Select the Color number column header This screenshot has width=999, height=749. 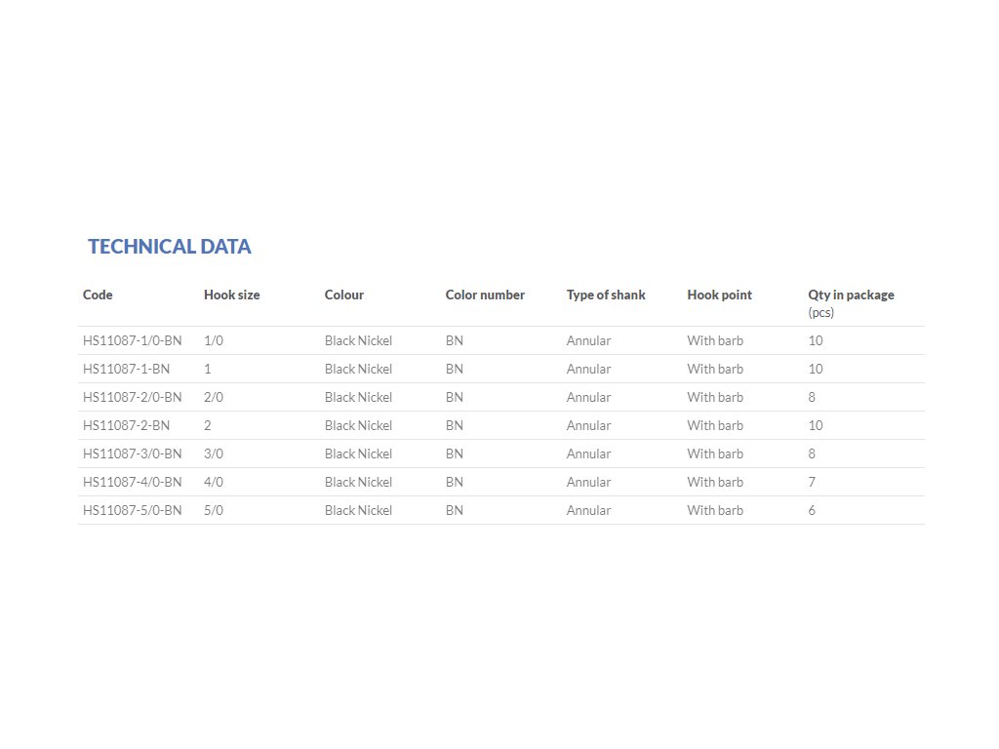coord(485,295)
